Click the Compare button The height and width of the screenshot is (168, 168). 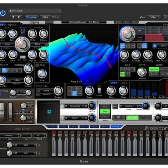click(31, 17)
